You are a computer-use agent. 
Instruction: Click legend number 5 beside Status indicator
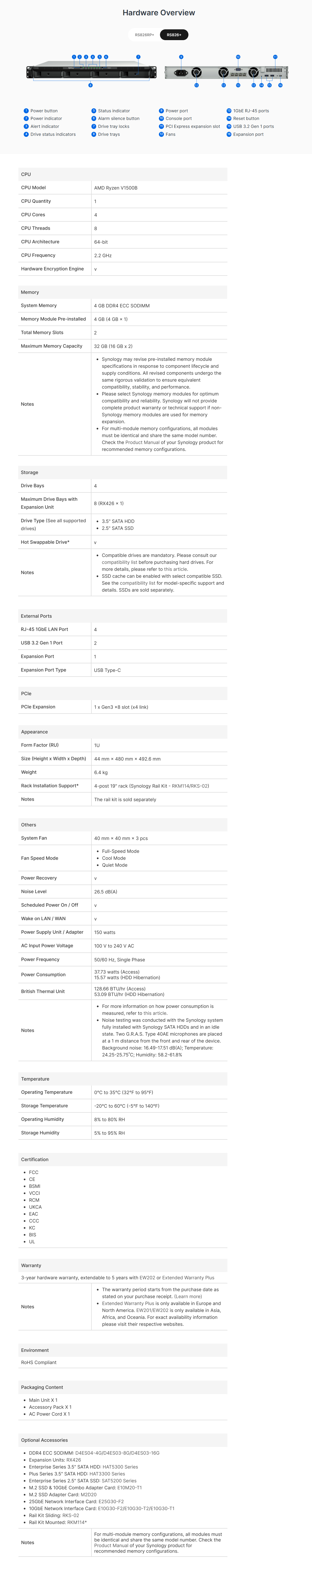pos(94,111)
